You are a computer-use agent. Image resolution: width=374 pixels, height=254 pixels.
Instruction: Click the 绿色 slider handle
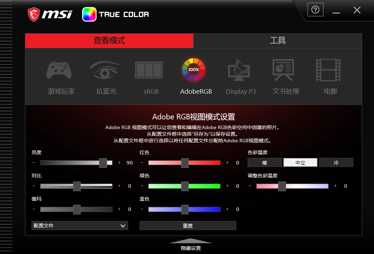185,186
